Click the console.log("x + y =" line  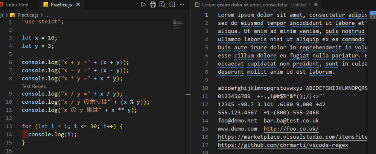pyautogui.click(x=76, y=62)
